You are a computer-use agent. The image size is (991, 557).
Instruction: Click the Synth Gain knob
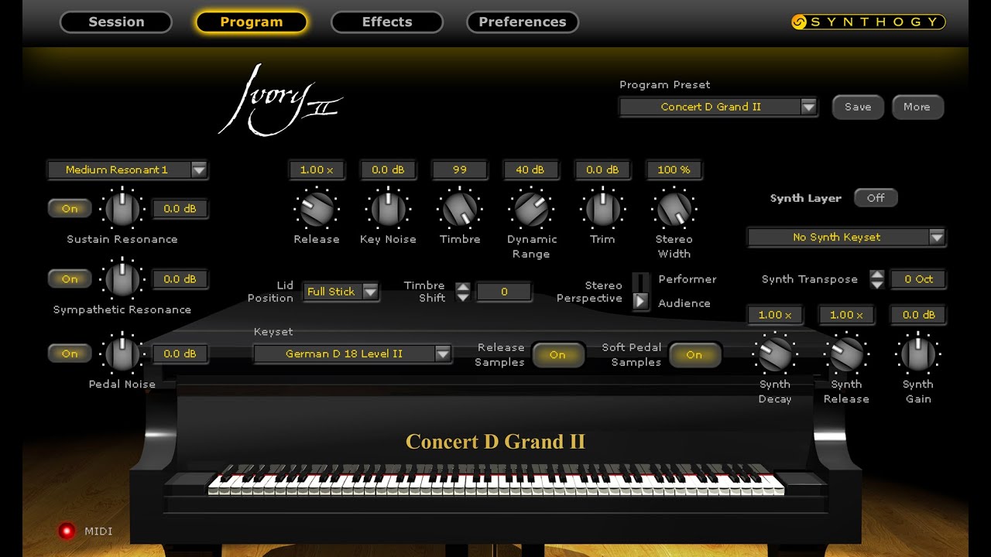(917, 354)
